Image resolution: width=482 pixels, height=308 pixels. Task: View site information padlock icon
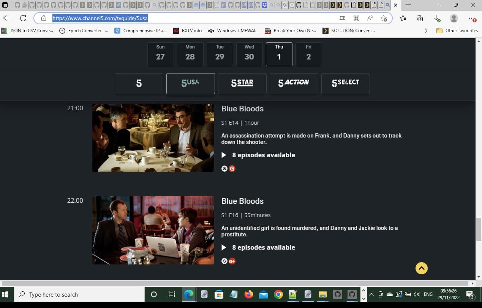(44, 18)
